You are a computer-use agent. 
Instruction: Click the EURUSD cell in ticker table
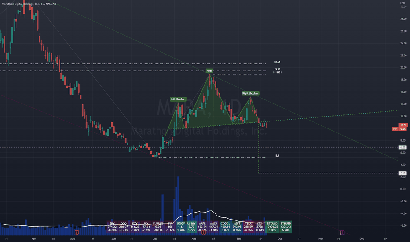point(158,227)
